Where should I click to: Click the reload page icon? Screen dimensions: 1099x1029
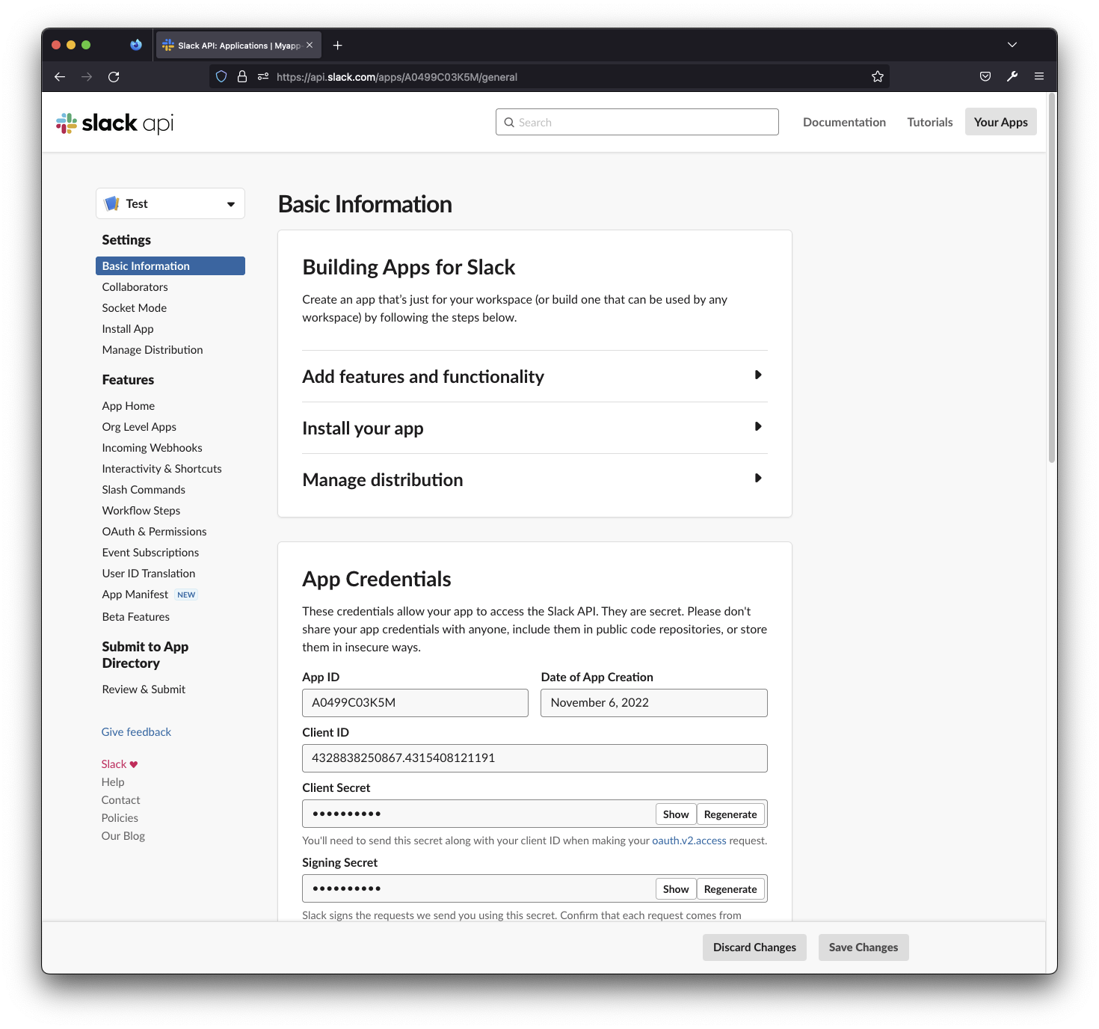click(x=114, y=76)
